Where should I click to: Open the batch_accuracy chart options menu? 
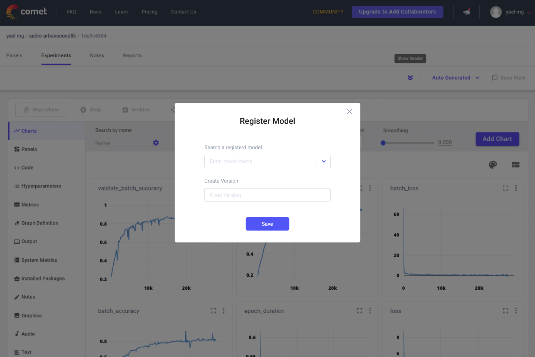point(224,311)
